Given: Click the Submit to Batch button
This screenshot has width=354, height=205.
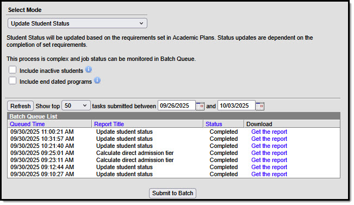Looking at the screenshot, I should pos(172,193).
